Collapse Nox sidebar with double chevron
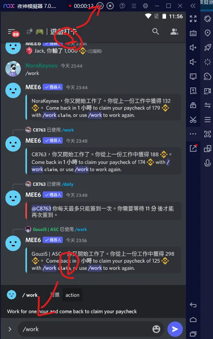Screen dimensions: 213x339 (193, 6)
